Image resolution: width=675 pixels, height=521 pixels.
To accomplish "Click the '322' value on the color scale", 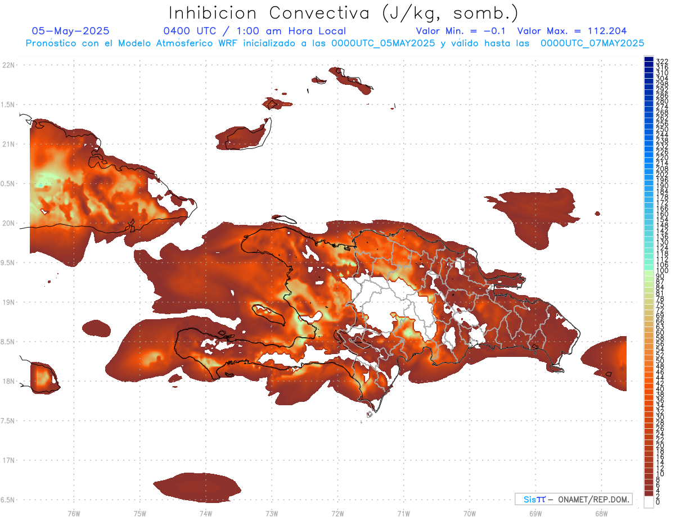I will click(x=662, y=61).
